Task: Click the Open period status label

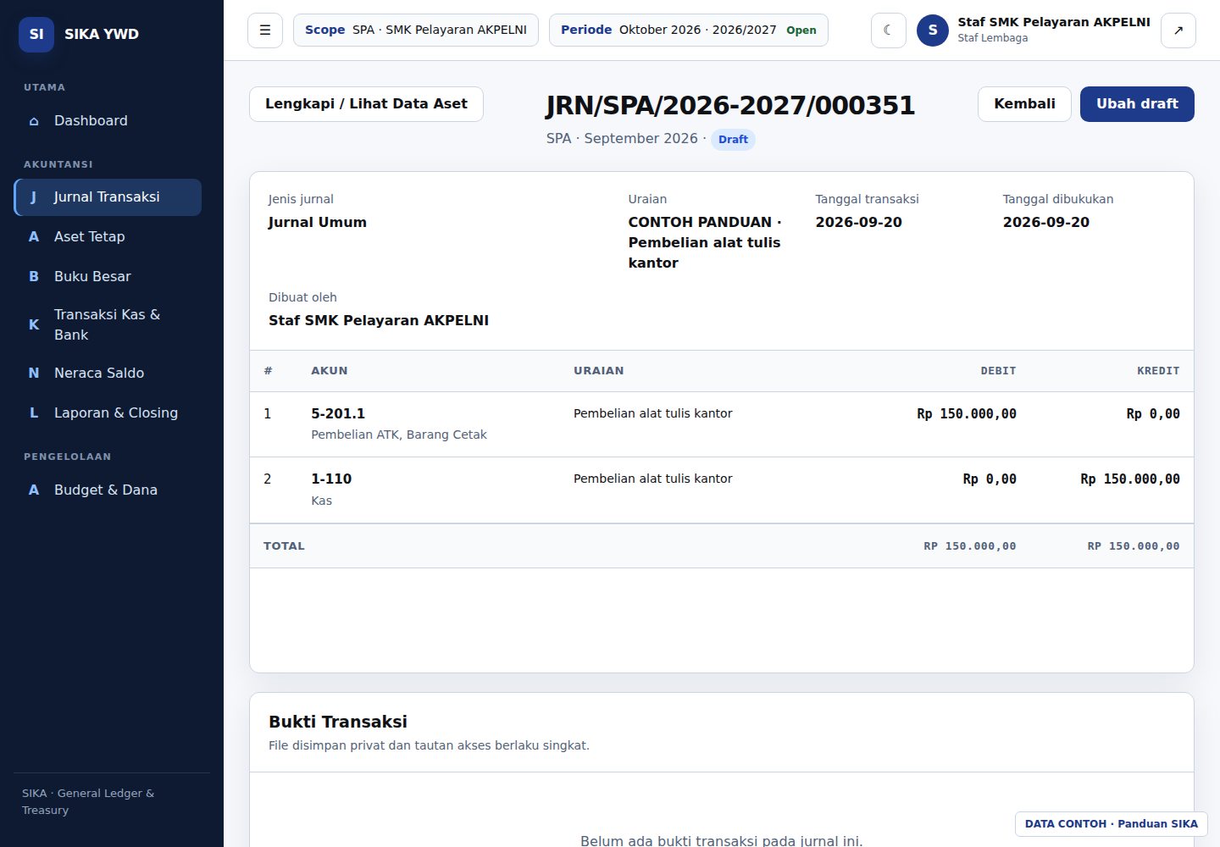Action: pos(801,30)
